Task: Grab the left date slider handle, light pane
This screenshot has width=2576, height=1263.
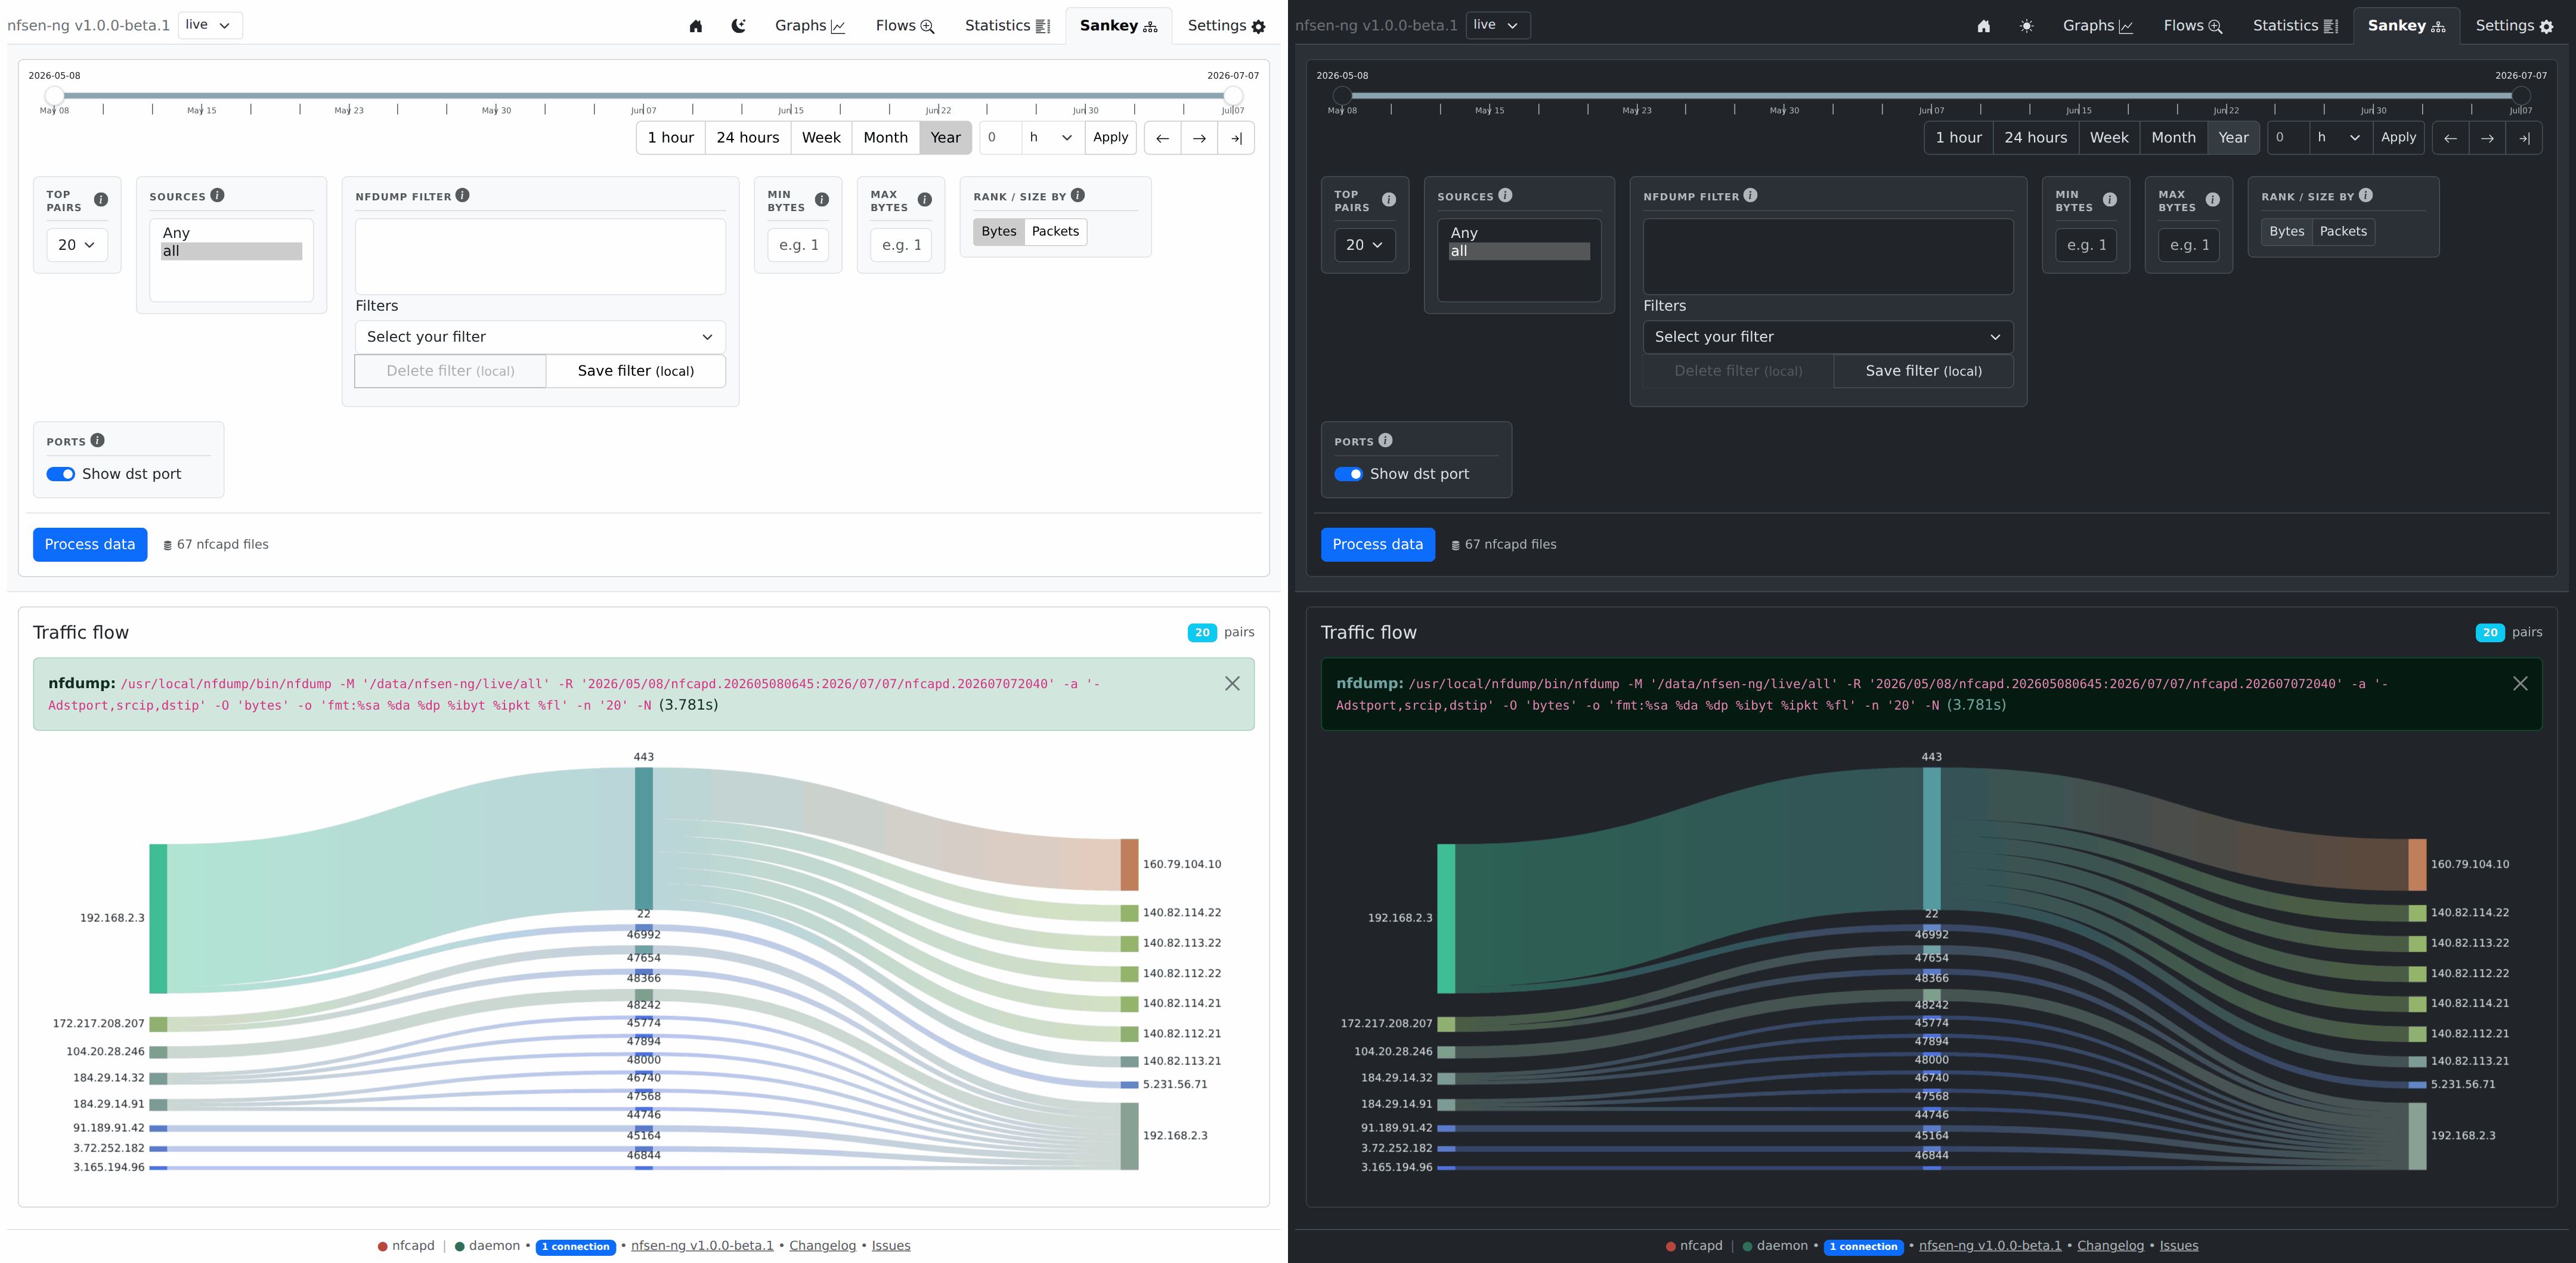Action: pos(54,96)
